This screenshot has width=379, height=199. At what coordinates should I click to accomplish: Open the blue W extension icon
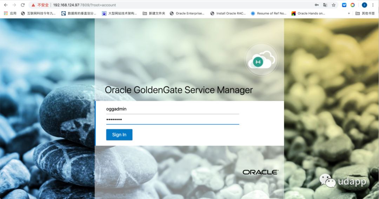click(344, 5)
